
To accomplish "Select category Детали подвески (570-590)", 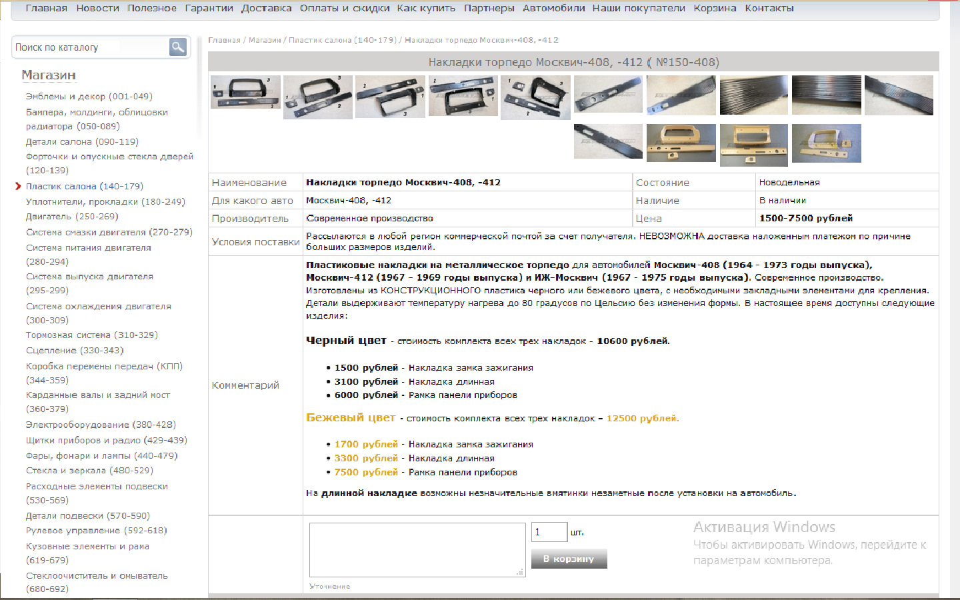I will pyautogui.click(x=87, y=516).
